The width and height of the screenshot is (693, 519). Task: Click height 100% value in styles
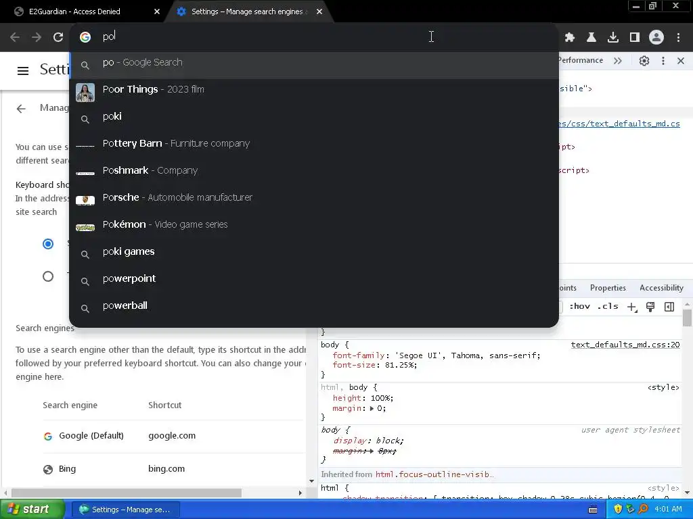pos(380,398)
